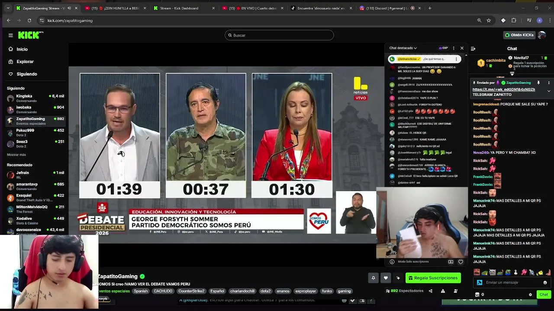
Task: Open the Kick hamburger sidebar menu
Action: (10, 35)
